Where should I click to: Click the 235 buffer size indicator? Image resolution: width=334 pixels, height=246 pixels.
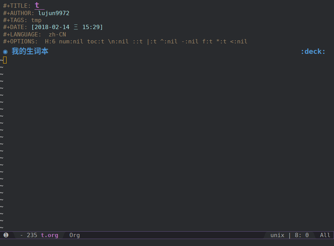click(x=32, y=235)
